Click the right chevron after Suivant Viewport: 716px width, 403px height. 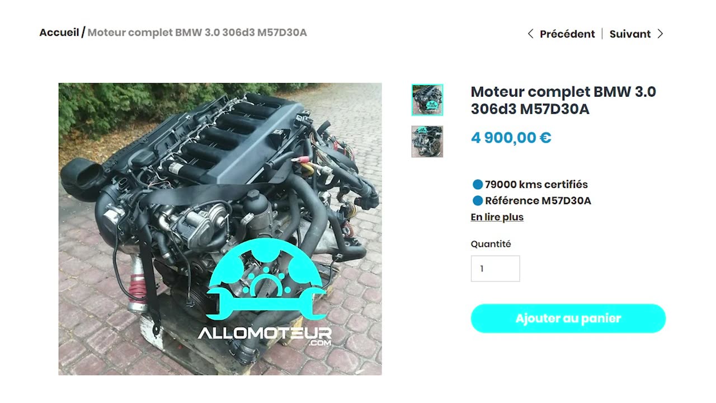pyautogui.click(x=660, y=34)
